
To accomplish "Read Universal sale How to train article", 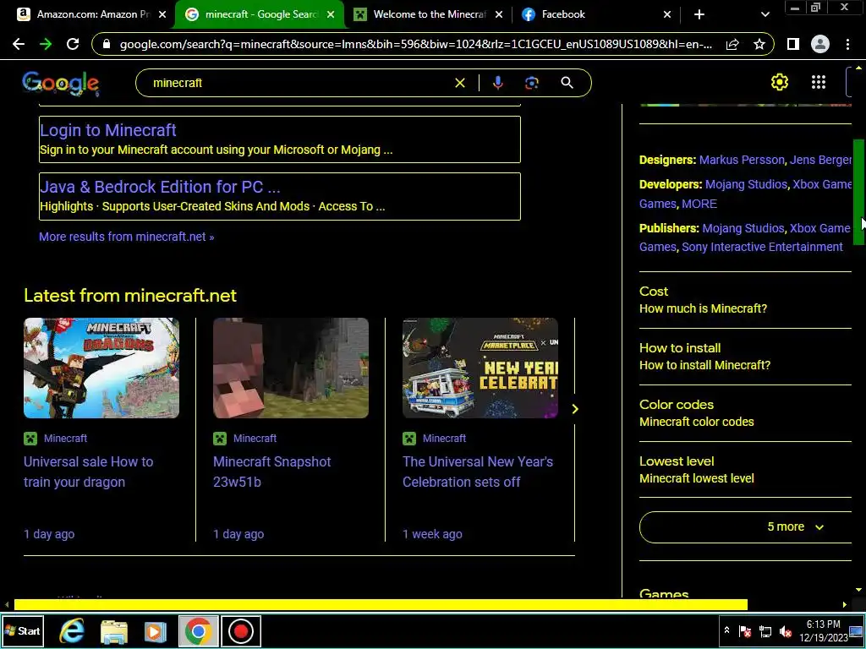I will click(x=88, y=472).
